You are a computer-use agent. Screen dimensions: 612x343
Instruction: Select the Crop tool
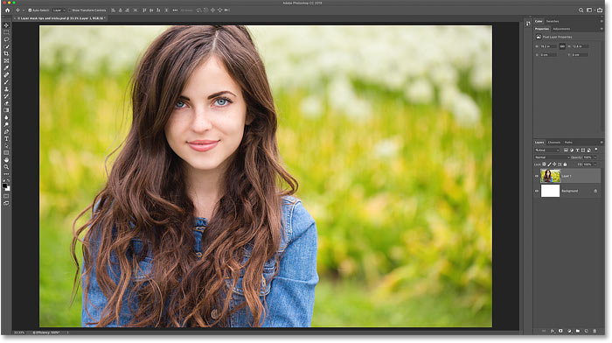(6, 53)
